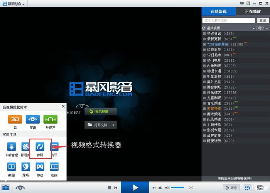Toggle 3D mode on
The height and width of the screenshot is (193, 270).
pyautogui.click(x=15, y=120)
